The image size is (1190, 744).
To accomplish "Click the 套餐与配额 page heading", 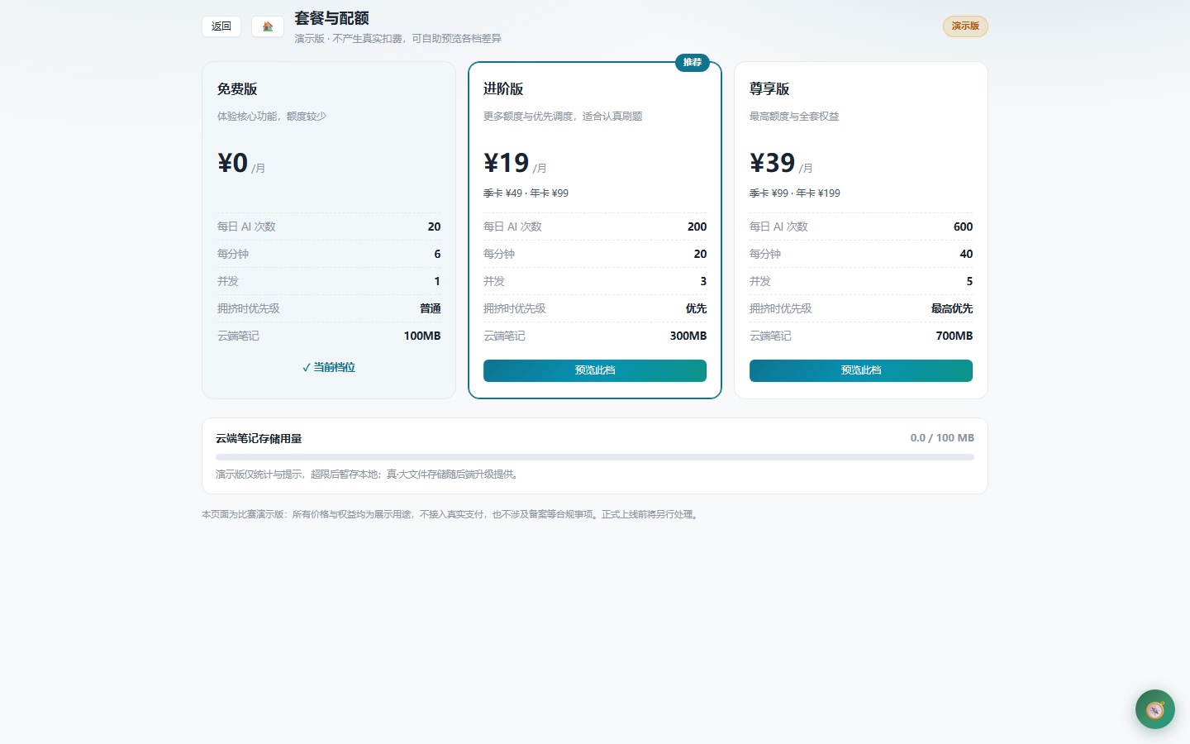I will 332,18.
